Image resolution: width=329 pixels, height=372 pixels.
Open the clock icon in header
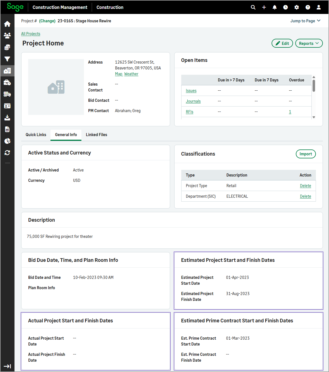(286, 7)
